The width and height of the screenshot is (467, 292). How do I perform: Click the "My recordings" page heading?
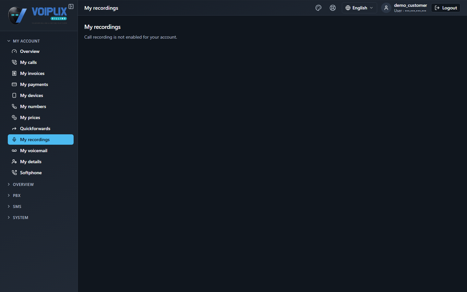(x=102, y=27)
